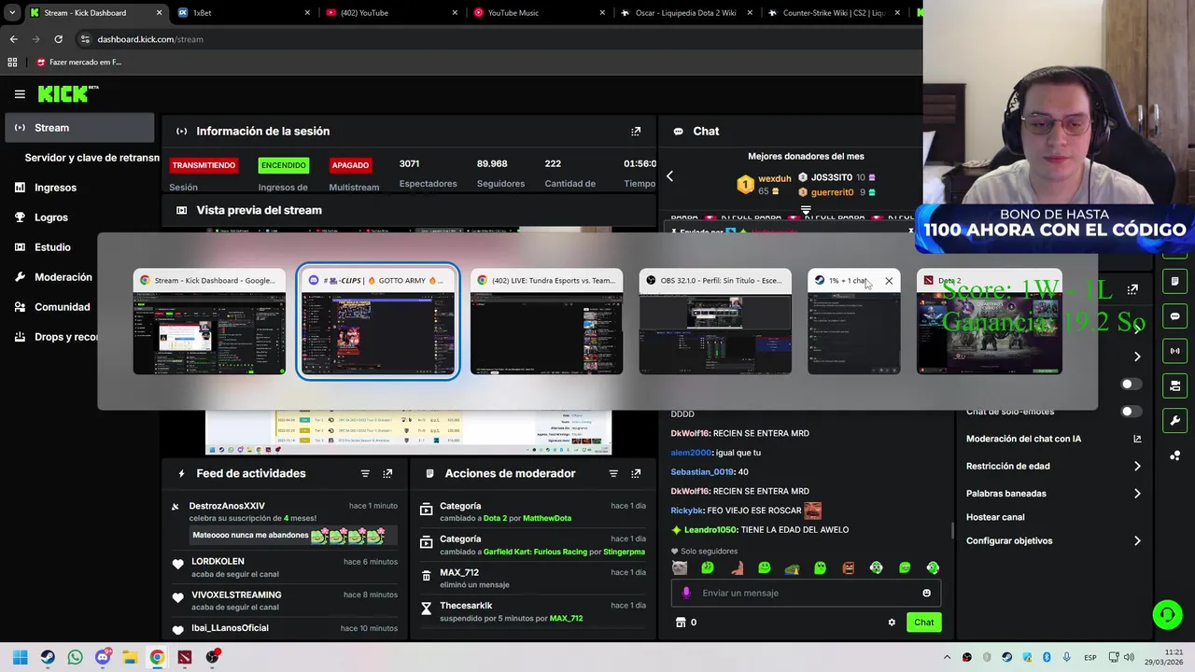Switch to the (402) YouTube tab

[x=392, y=13]
